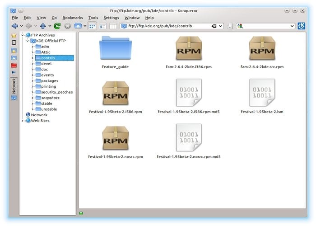Open the Go menu
Viewport: 316px width, 226px height.
(54, 18)
